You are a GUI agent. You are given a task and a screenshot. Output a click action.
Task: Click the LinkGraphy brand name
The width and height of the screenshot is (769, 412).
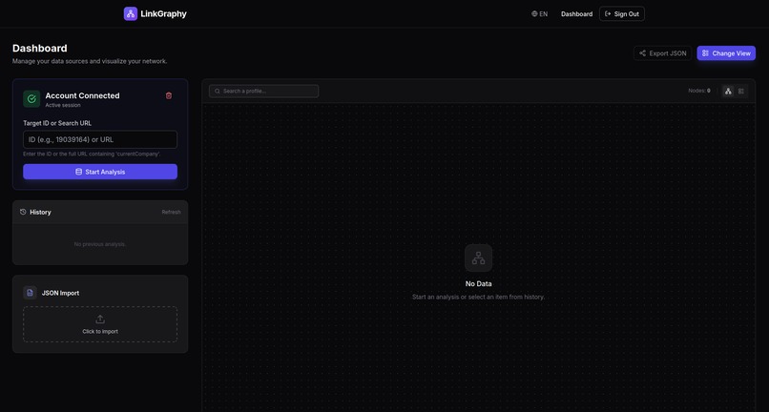(163, 13)
